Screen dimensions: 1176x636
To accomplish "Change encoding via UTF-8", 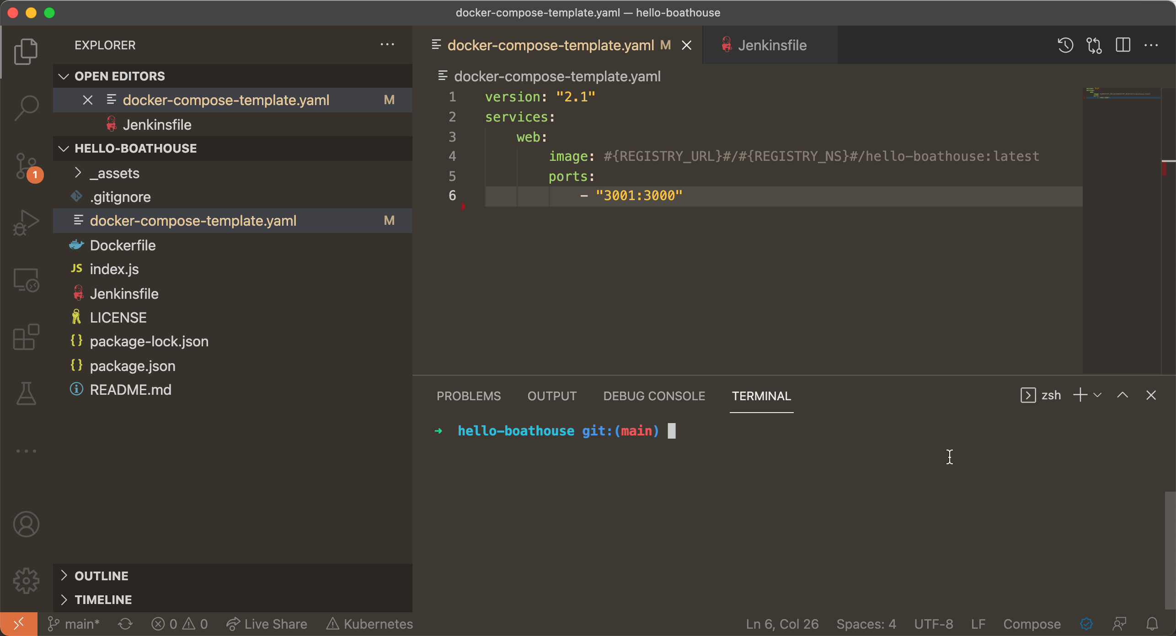I will (x=934, y=624).
